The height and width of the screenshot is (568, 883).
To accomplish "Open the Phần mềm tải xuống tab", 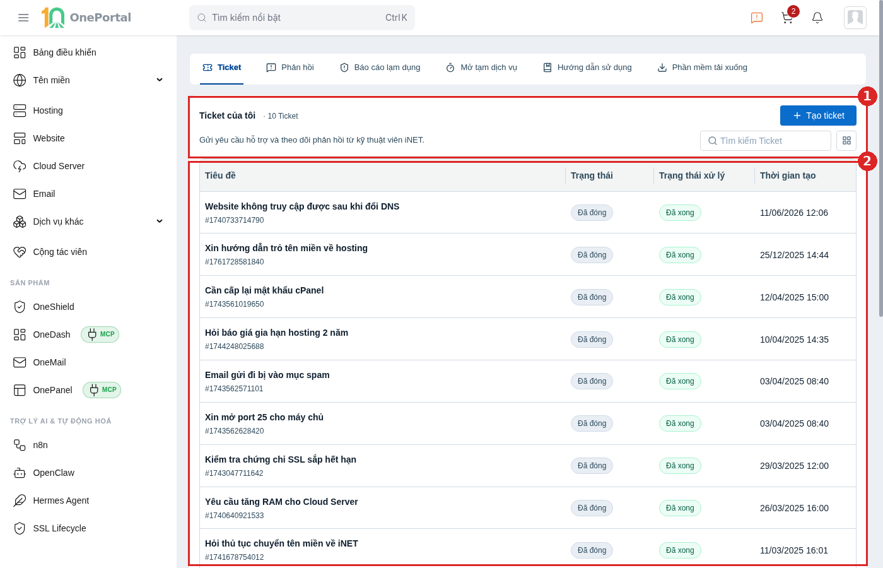I will (702, 68).
